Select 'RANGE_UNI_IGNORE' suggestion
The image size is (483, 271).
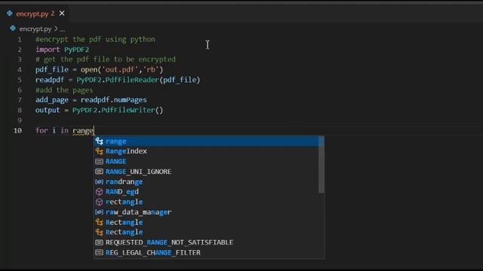coord(207,172)
